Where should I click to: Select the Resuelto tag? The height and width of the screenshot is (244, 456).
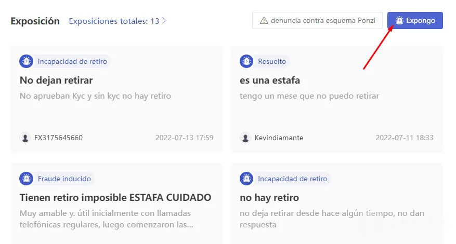pos(272,61)
